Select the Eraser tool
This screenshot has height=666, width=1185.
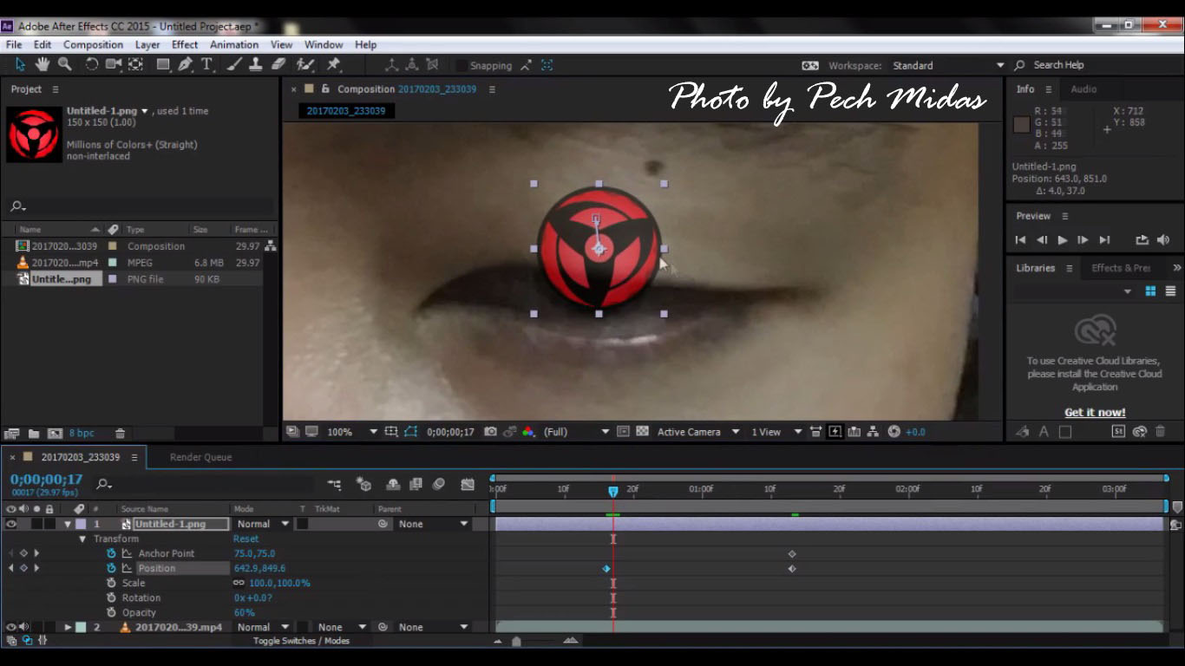point(278,64)
